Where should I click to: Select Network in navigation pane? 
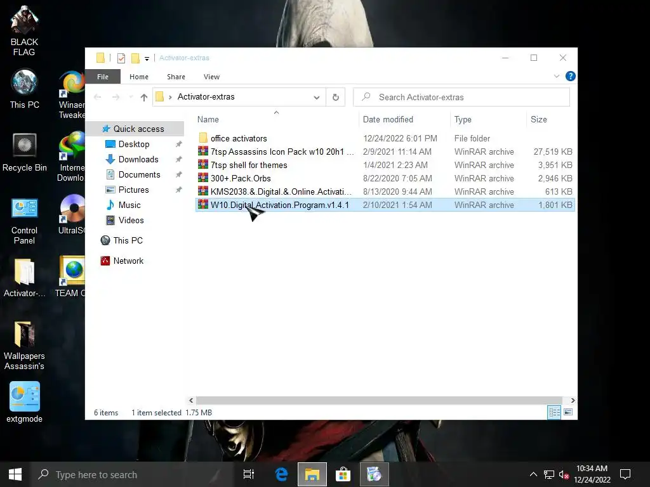tap(128, 261)
